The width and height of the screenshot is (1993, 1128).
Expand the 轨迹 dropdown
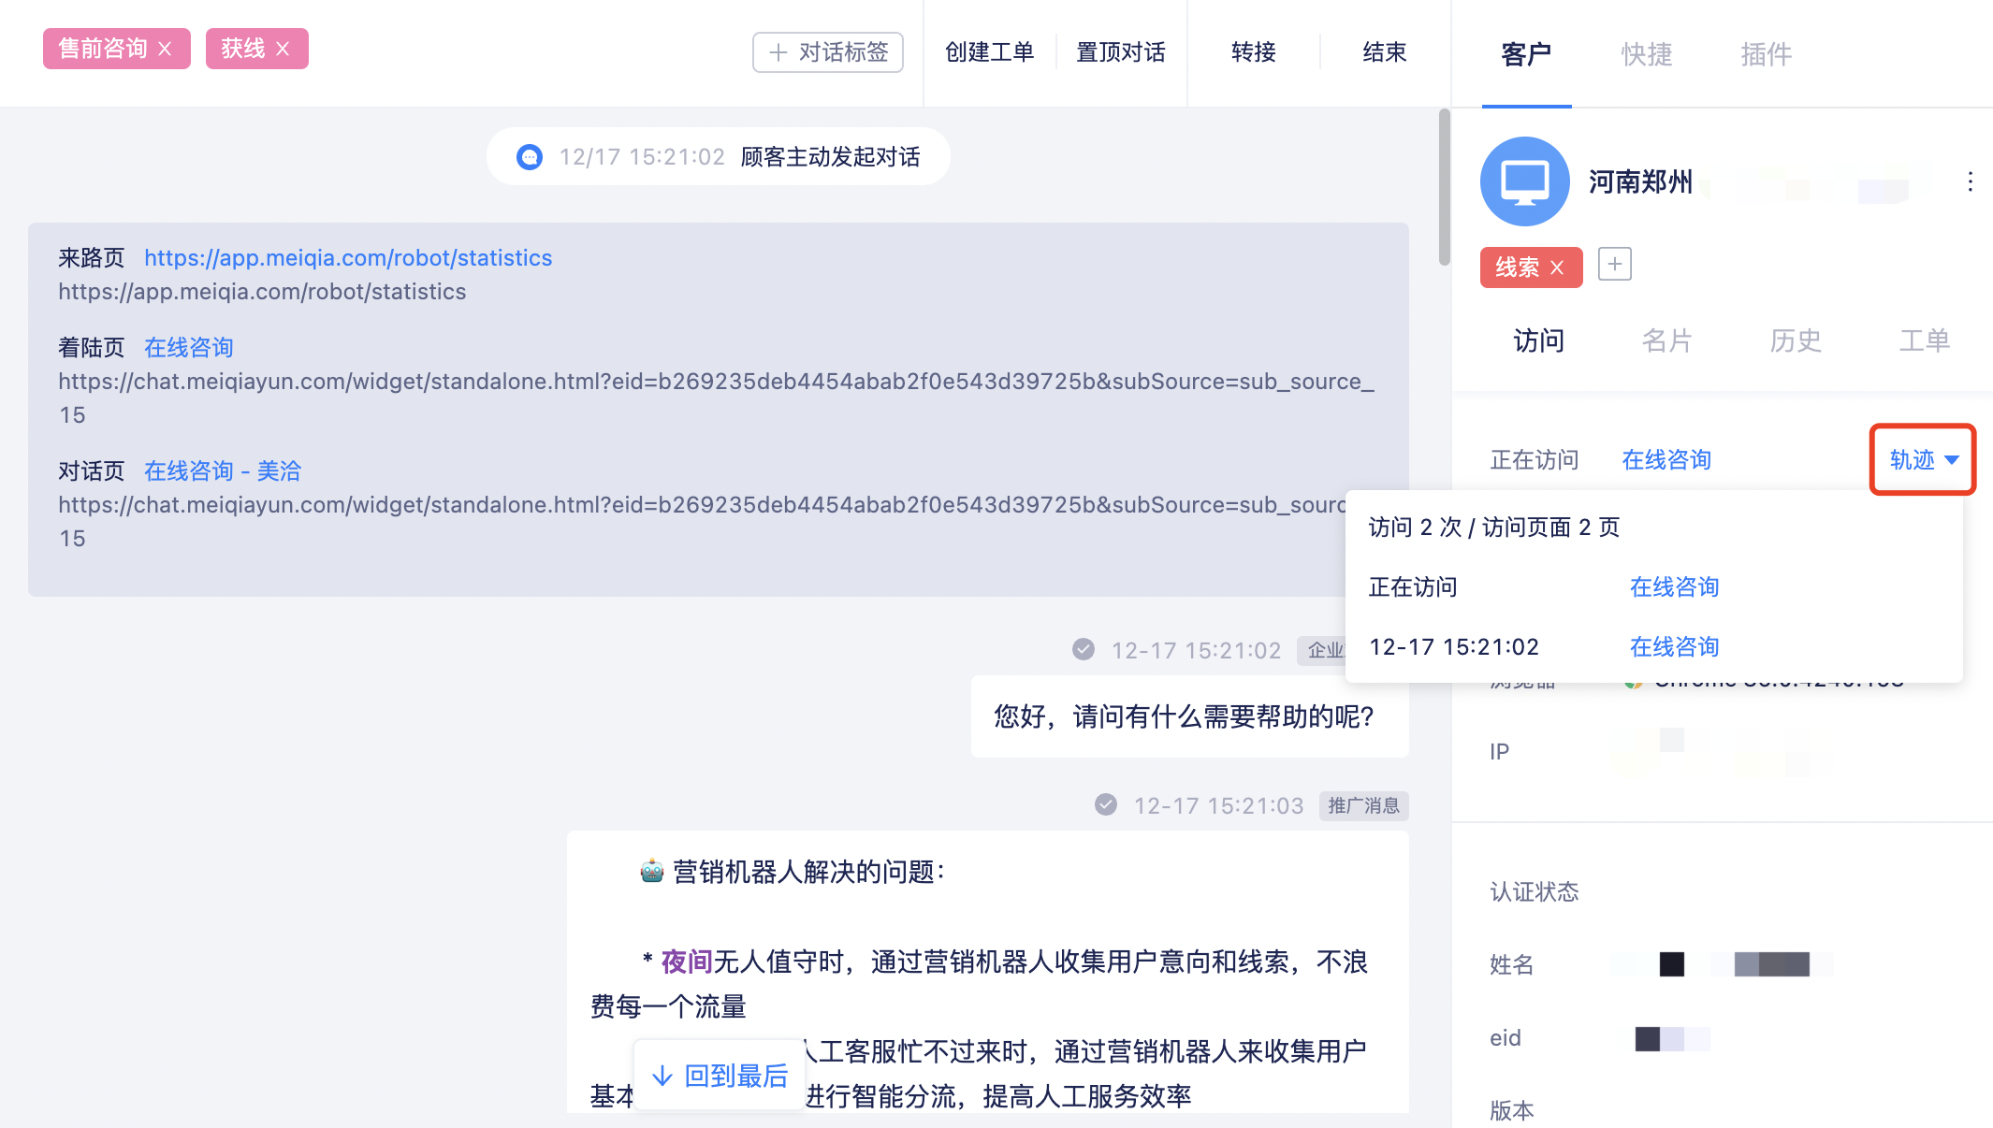[x=1922, y=459]
